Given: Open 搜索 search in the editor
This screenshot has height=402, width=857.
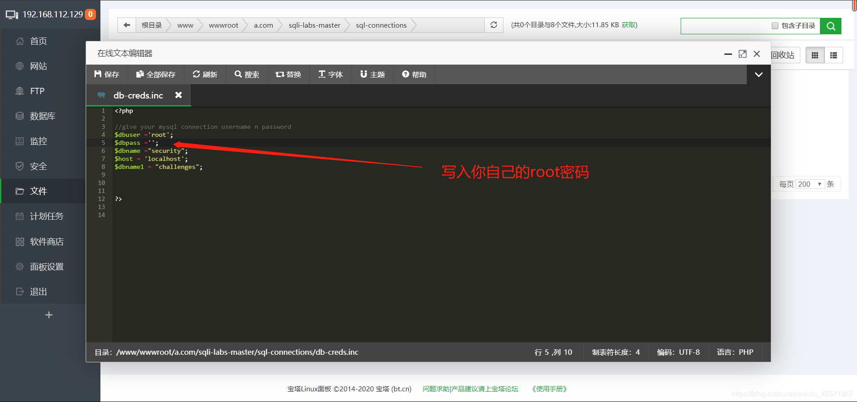Looking at the screenshot, I should pos(247,74).
